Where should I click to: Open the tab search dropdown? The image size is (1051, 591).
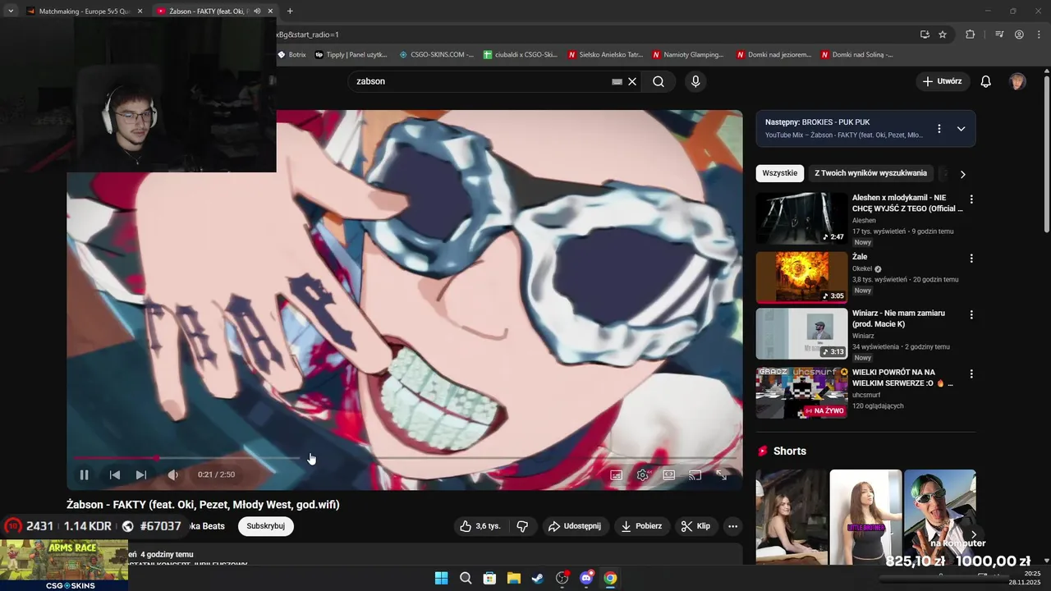(11, 11)
